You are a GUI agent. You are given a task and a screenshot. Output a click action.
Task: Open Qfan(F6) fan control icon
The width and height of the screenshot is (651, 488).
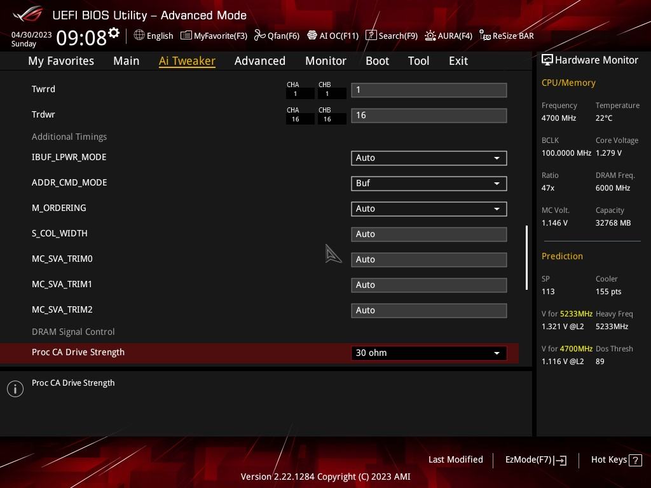pyautogui.click(x=260, y=36)
